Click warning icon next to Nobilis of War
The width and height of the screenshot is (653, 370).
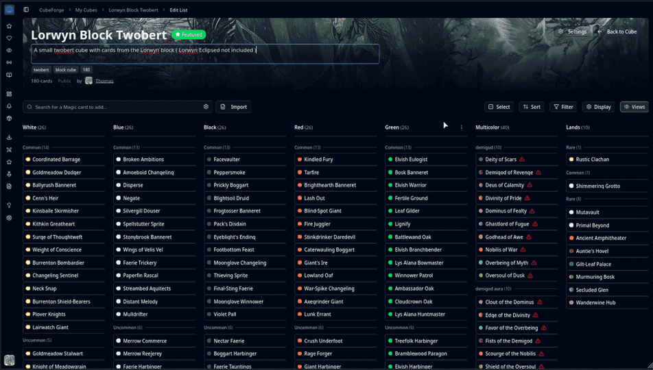point(523,249)
